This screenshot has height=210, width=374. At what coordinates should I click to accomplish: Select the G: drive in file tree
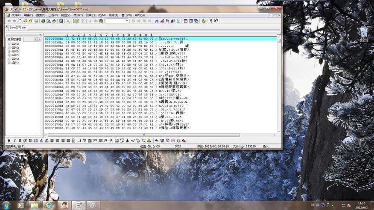click(16, 59)
